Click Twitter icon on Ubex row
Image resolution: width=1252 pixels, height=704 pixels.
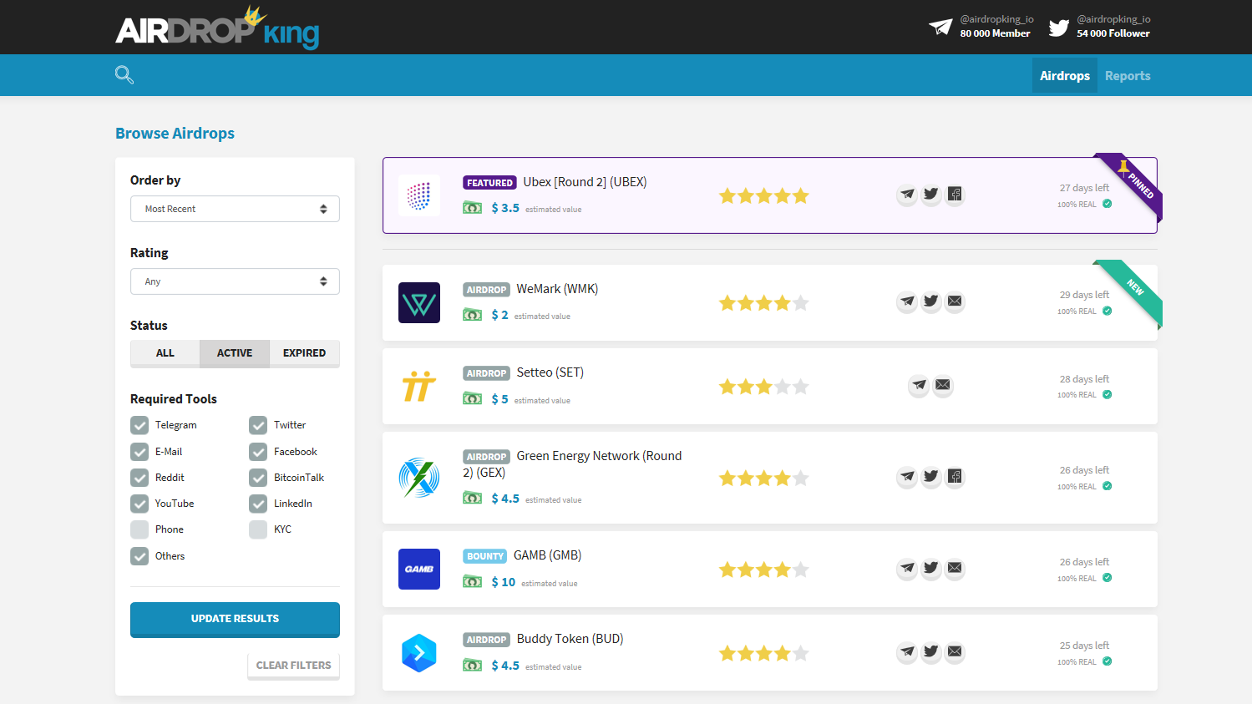click(x=931, y=195)
